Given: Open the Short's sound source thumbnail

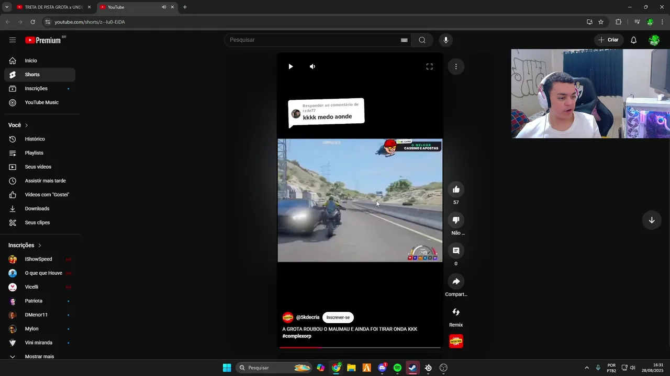Looking at the screenshot, I should (456, 341).
